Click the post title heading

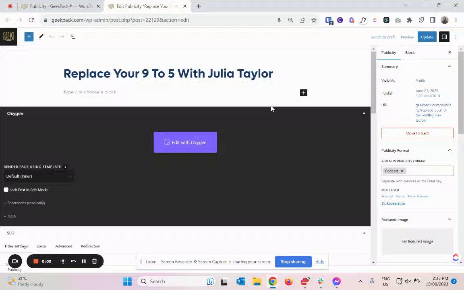pos(168,73)
